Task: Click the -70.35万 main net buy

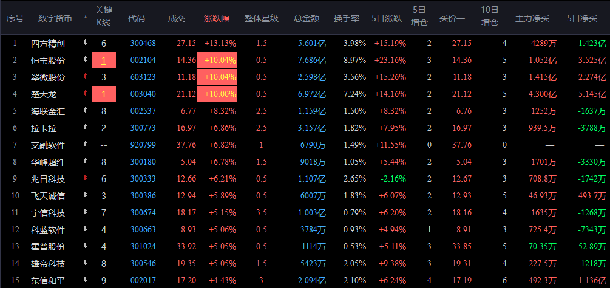Action: [x=541, y=246]
